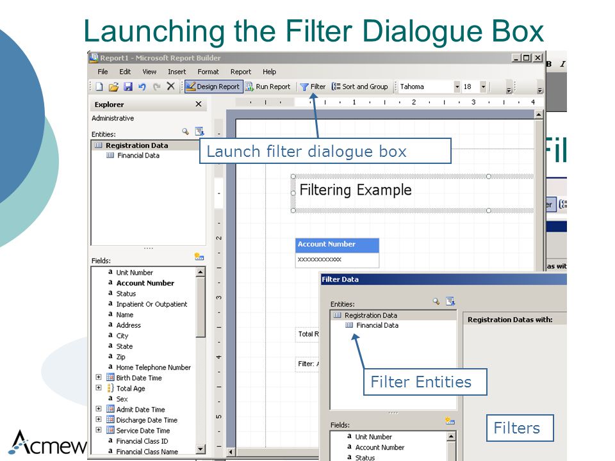This screenshot has height=461, width=615.
Task: Expand the Discharge Date Time field
Action: click(99, 419)
